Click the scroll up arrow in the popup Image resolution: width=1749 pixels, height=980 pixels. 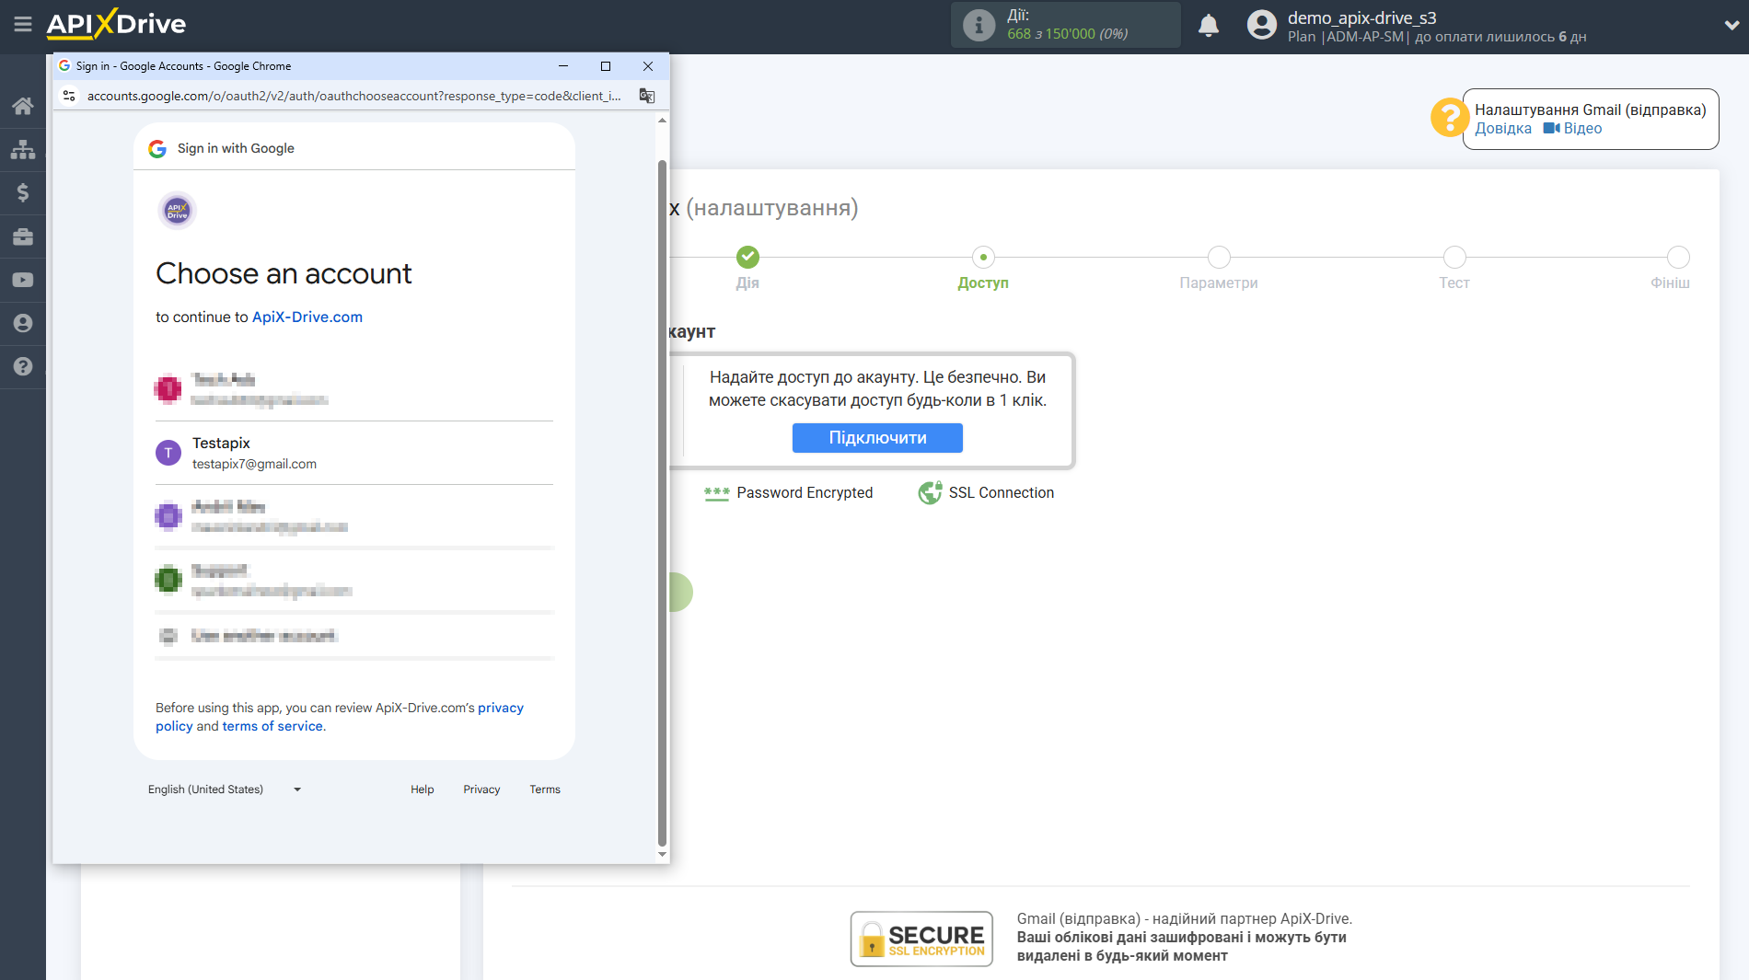[662, 121]
